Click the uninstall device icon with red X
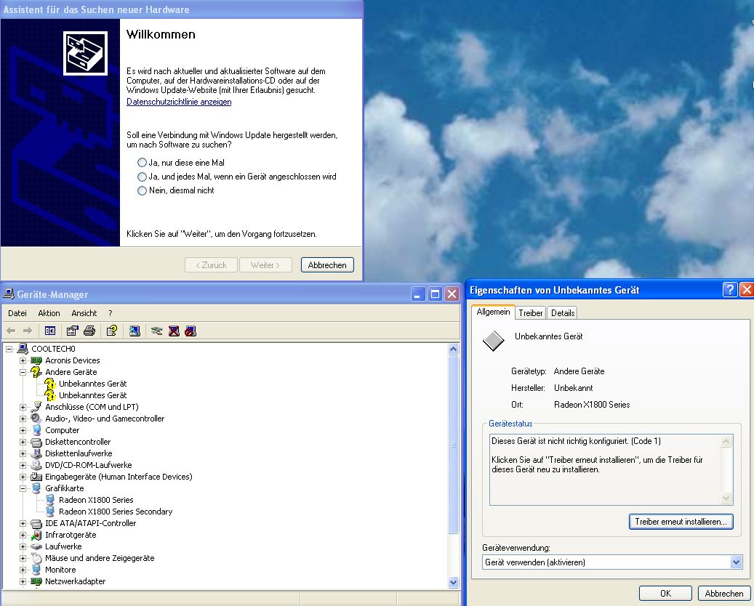This screenshot has height=606, width=754. pos(174,331)
